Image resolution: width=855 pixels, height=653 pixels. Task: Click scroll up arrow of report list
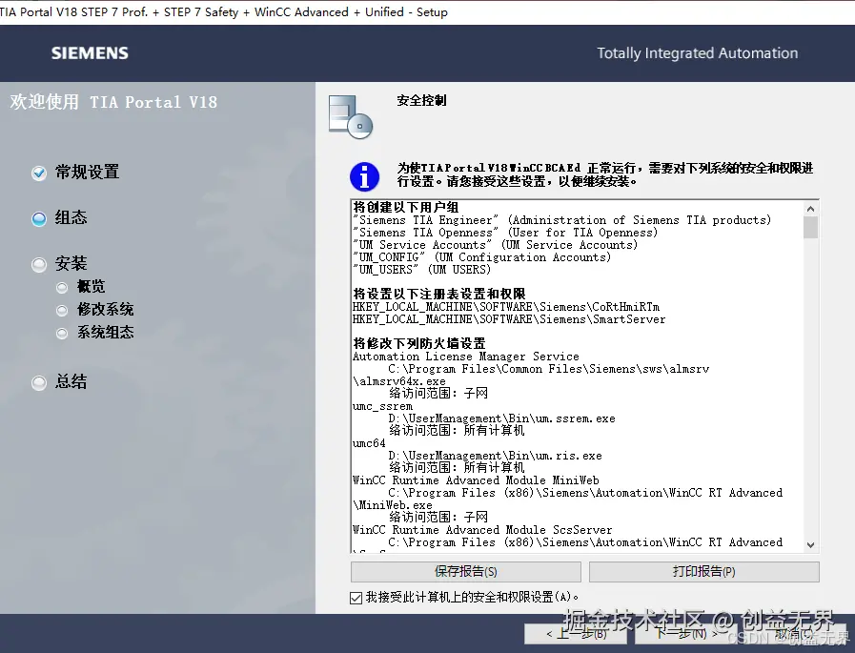pos(810,209)
